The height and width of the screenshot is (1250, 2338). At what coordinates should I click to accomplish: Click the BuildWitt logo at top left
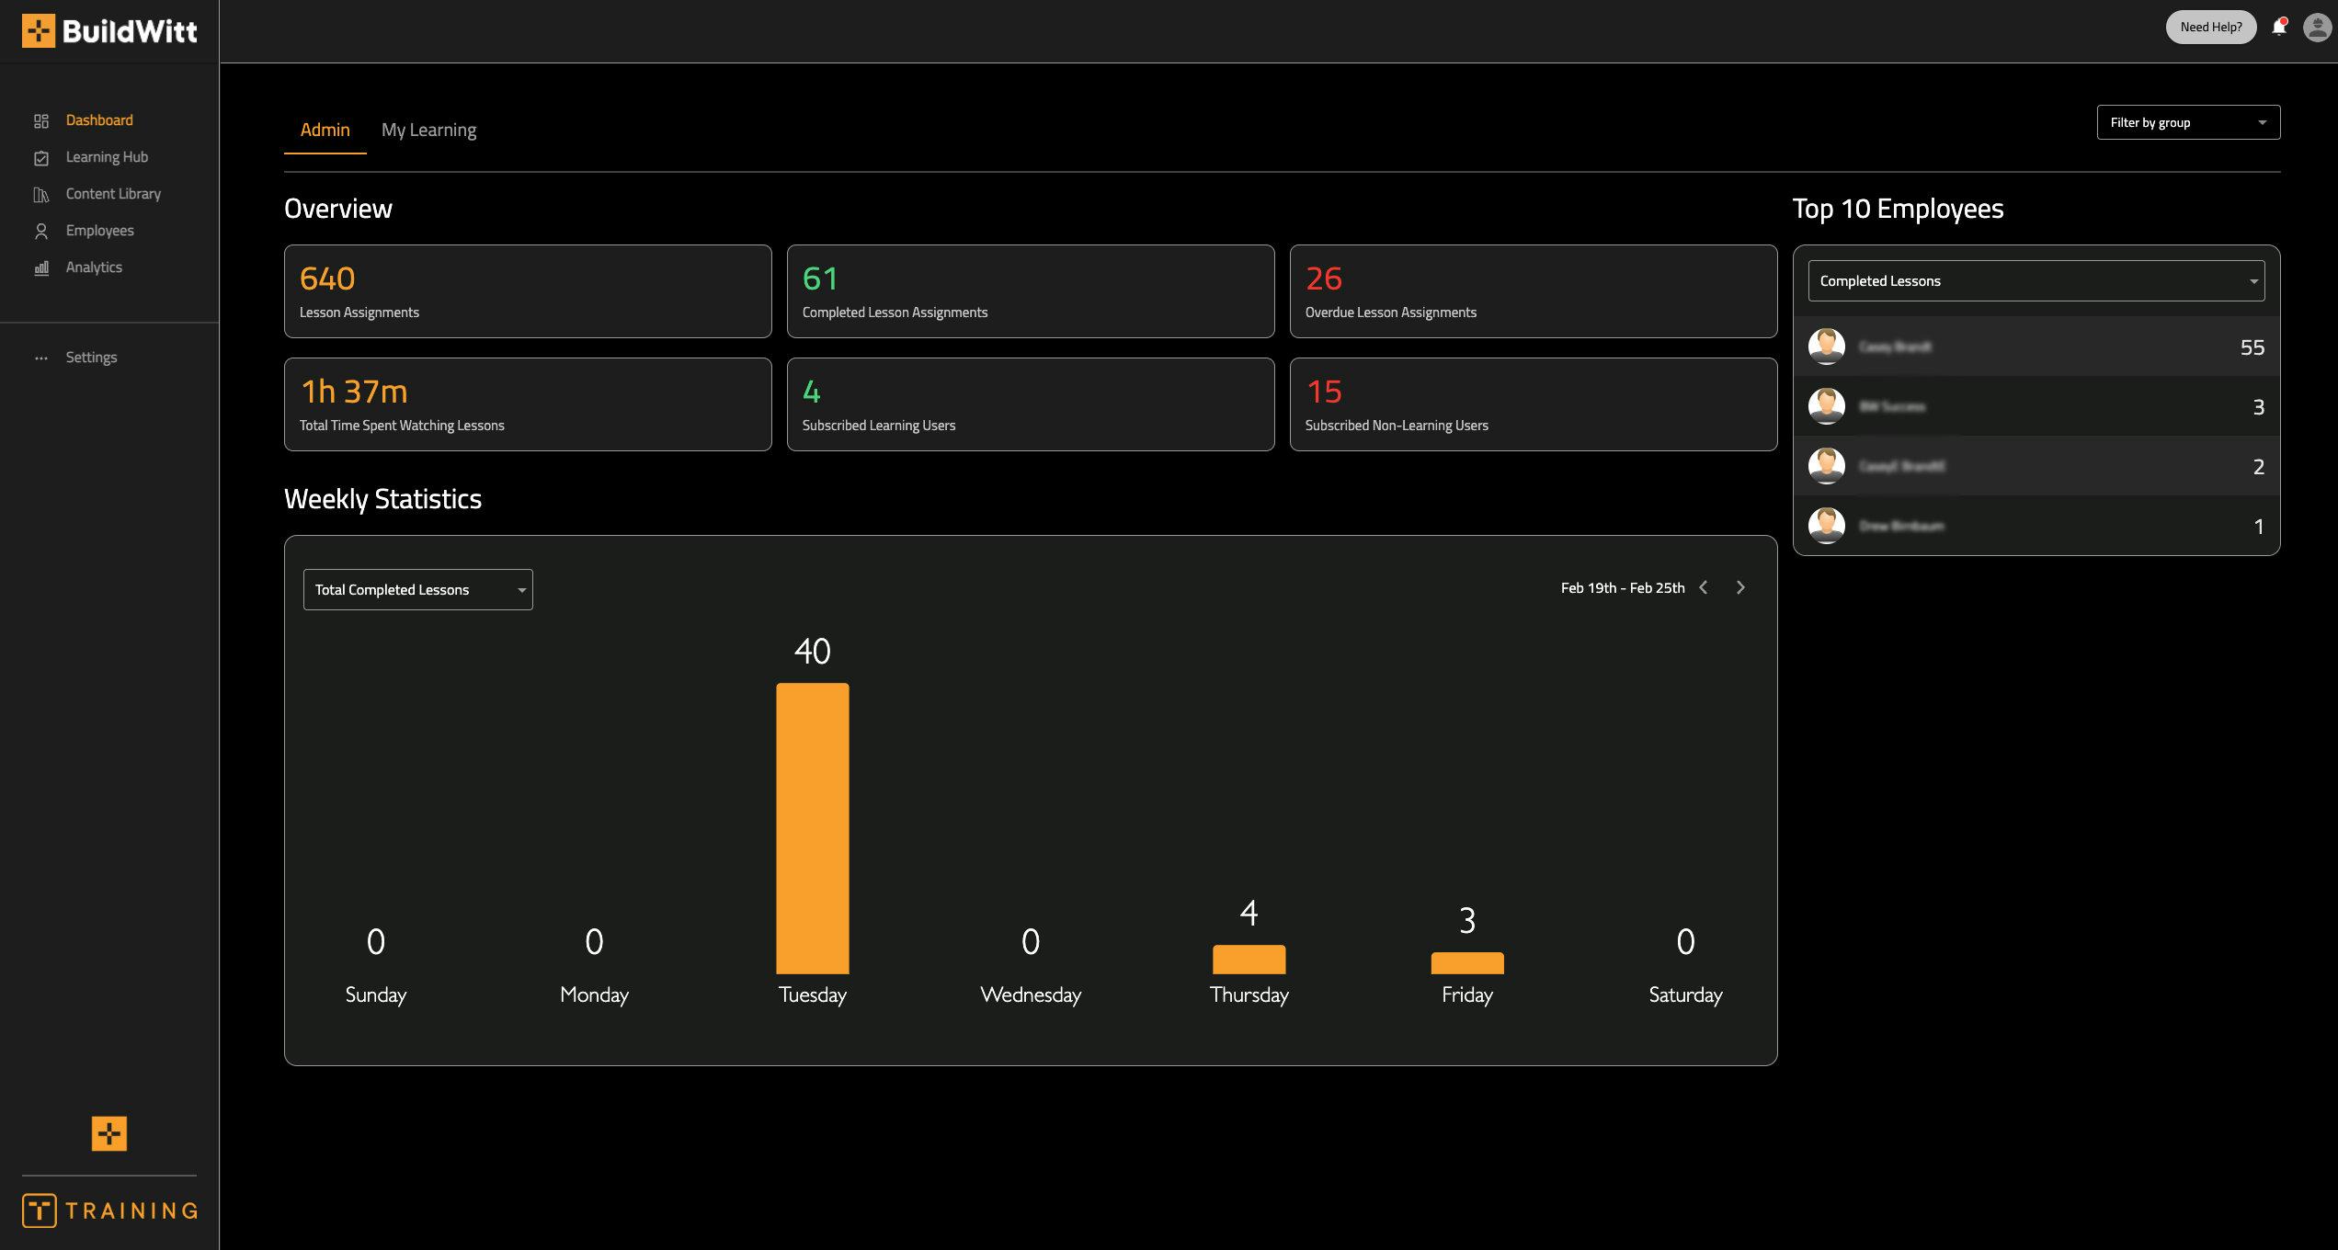point(109,31)
